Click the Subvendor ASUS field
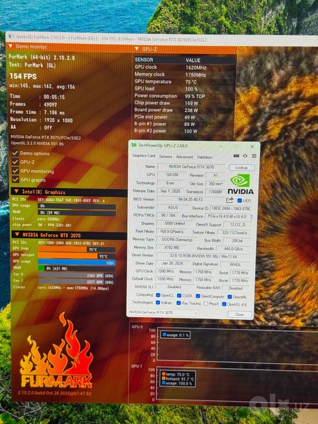 pos(173,207)
